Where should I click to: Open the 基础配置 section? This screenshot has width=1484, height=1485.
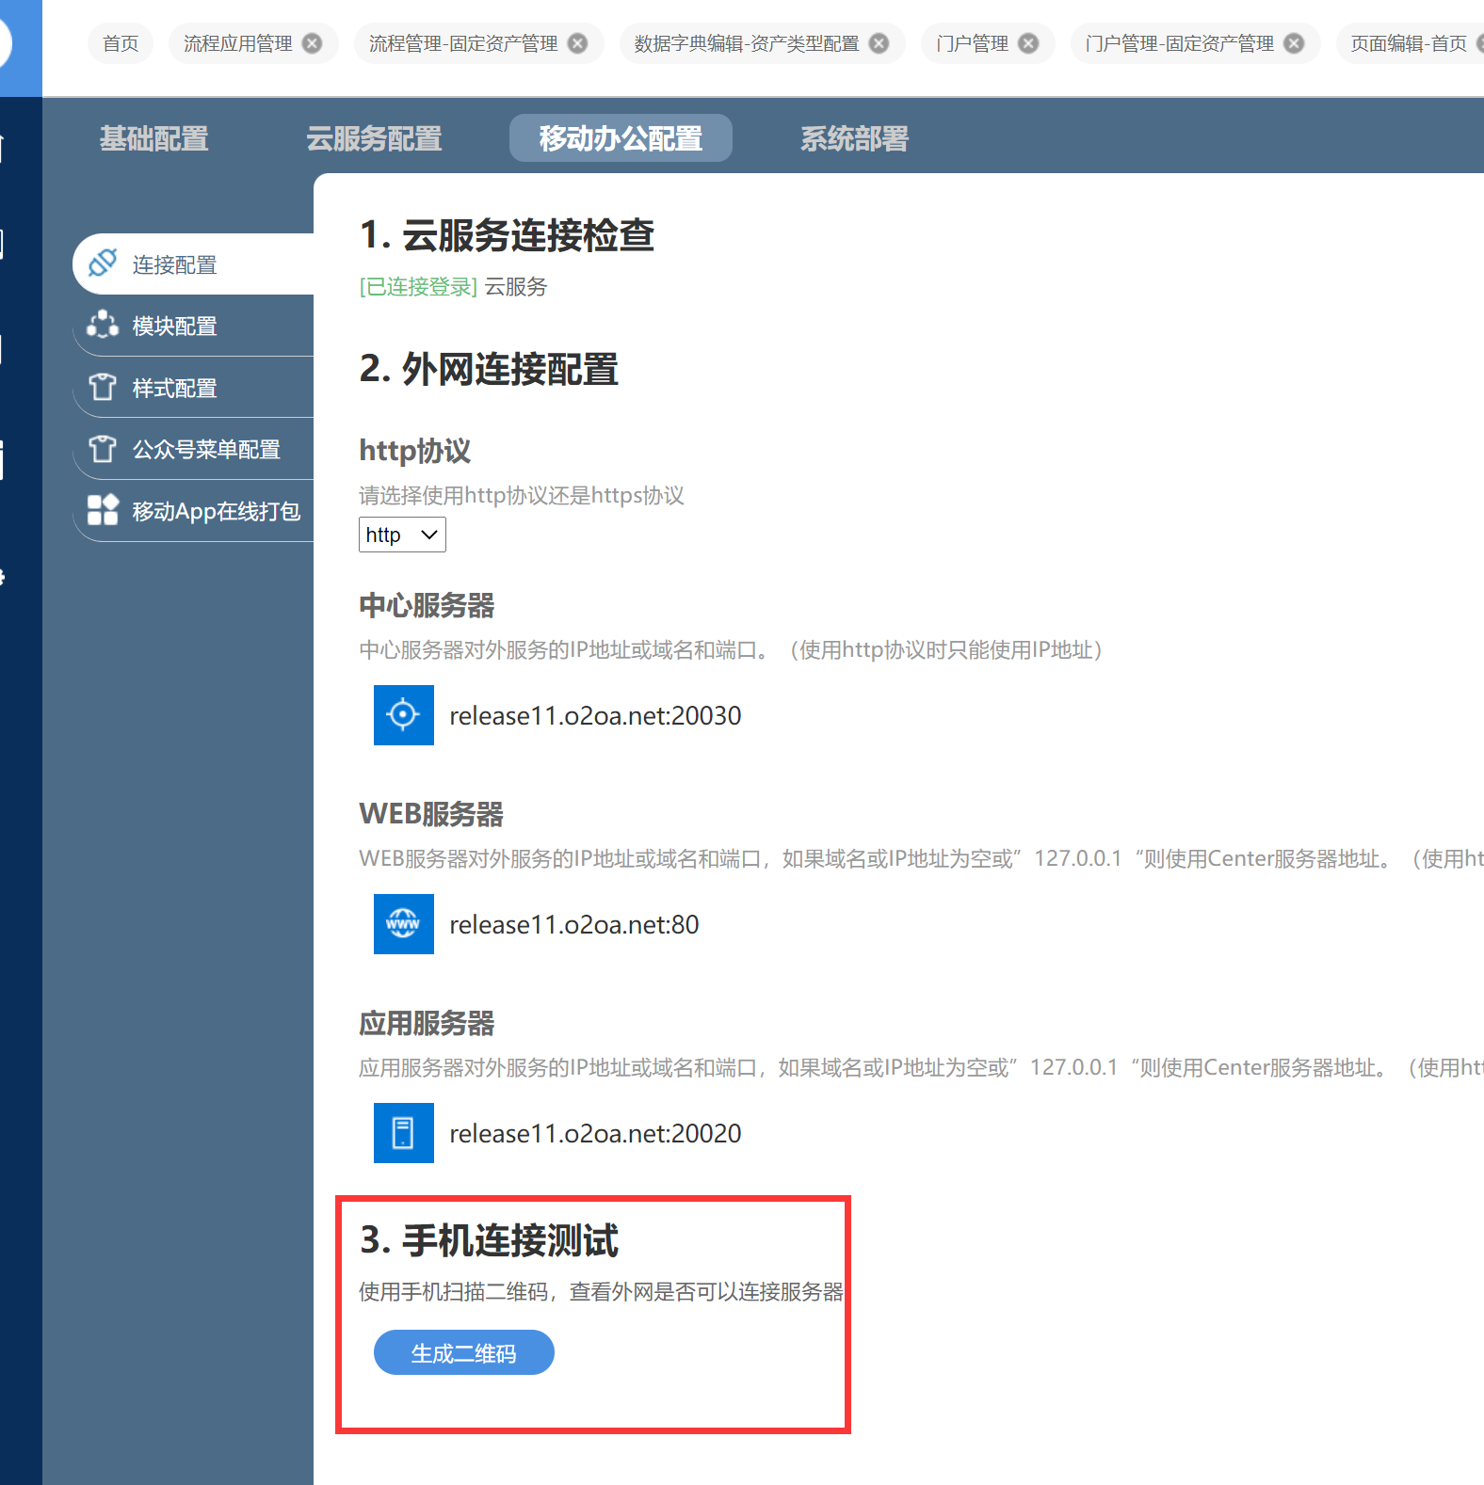click(154, 138)
